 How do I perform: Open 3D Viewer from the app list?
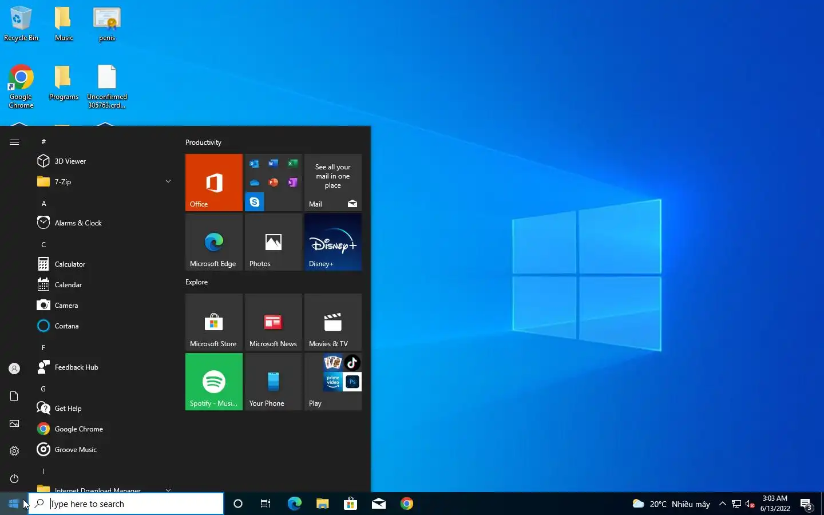[x=103, y=161]
